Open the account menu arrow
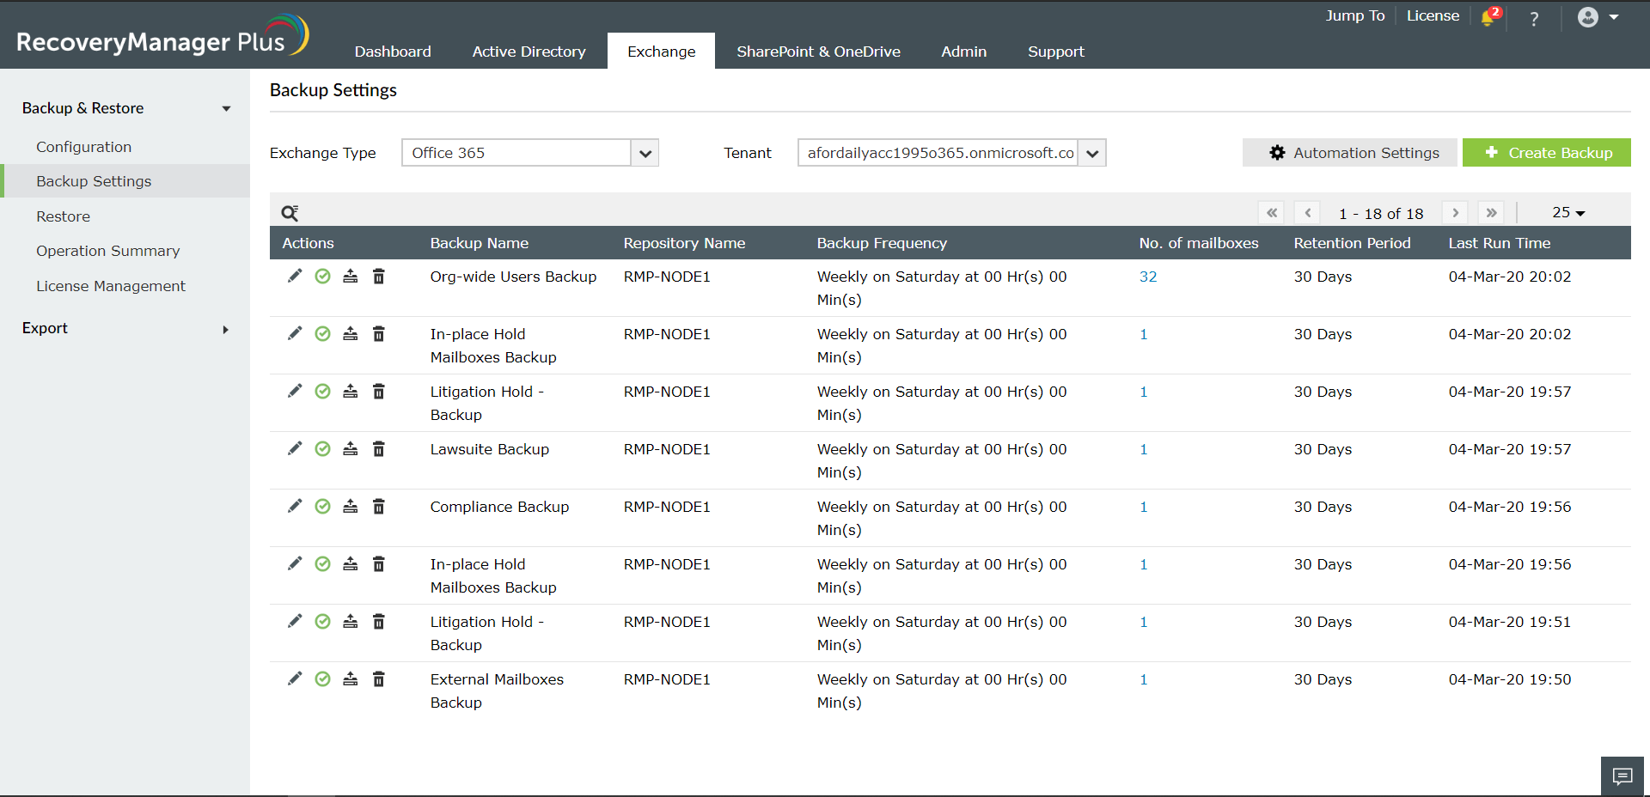The image size is (1650, 797). click(1613, 17)
